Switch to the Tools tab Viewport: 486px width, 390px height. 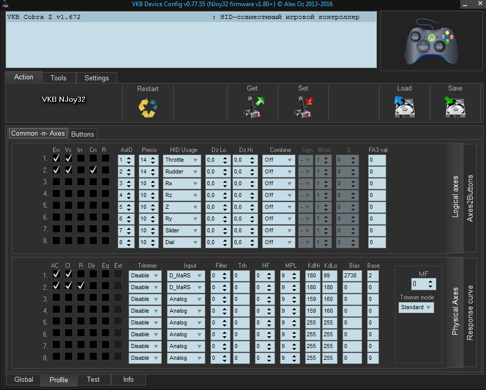58,78
